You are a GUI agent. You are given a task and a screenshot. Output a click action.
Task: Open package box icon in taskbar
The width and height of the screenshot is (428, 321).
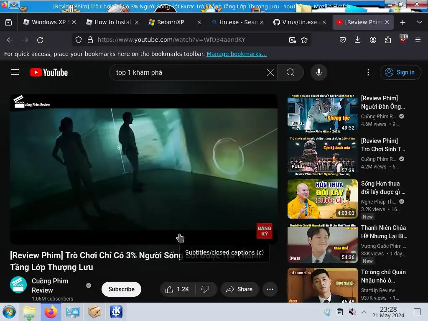tap(94, 312)
